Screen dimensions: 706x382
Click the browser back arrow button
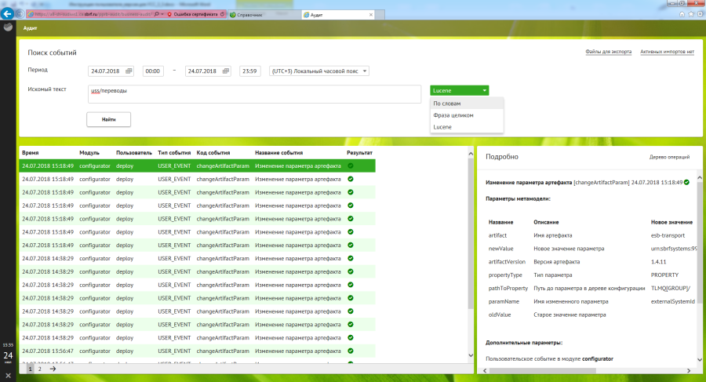coord(8,14)
